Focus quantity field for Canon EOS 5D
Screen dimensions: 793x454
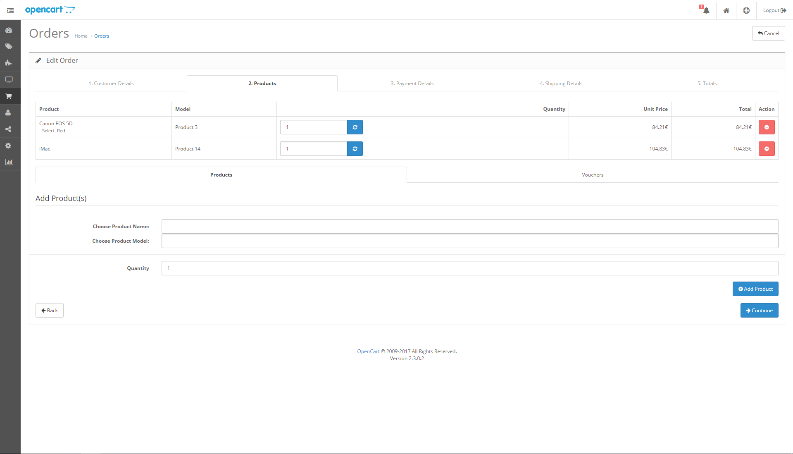[314, 127]
